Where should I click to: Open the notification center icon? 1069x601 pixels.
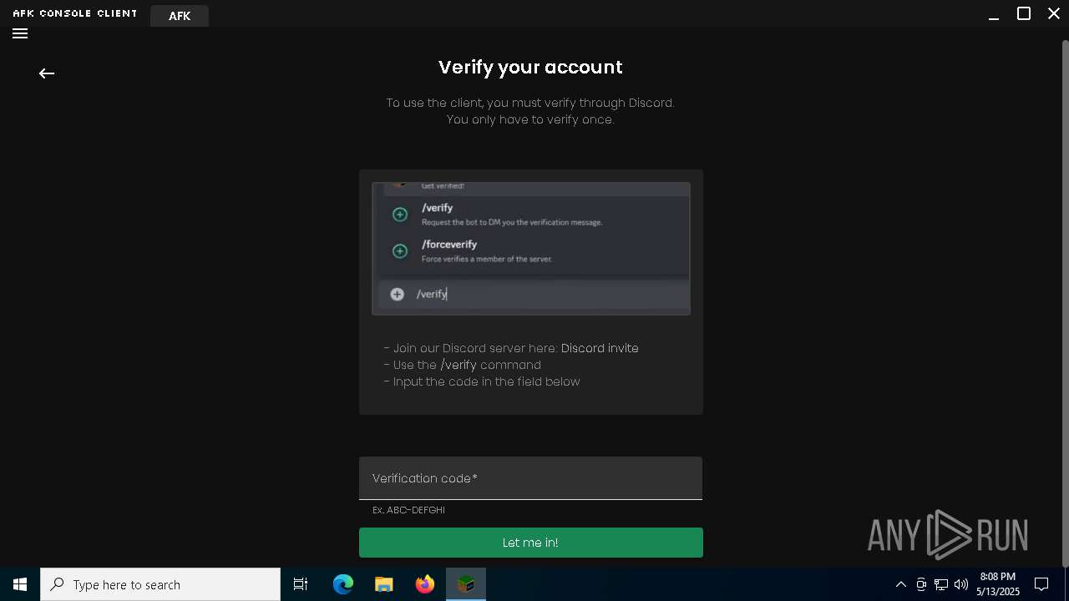(x=1041, y=584)
